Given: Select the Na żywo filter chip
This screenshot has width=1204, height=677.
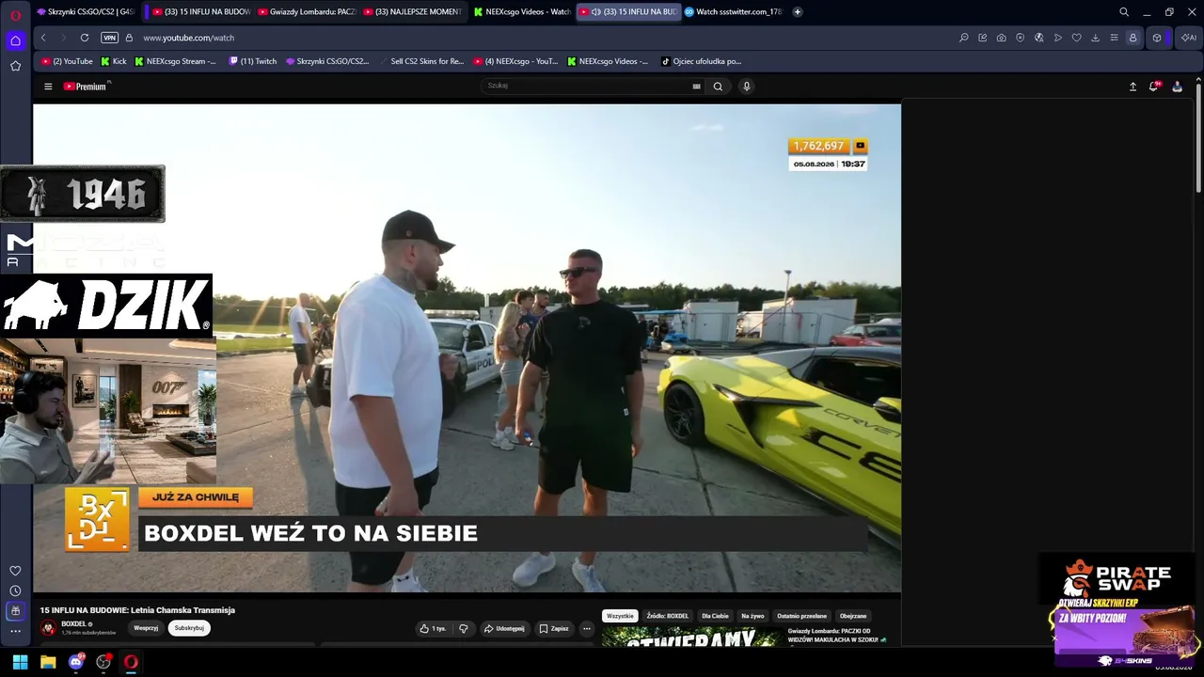Looking at the screenshot, I should [752, 616].
